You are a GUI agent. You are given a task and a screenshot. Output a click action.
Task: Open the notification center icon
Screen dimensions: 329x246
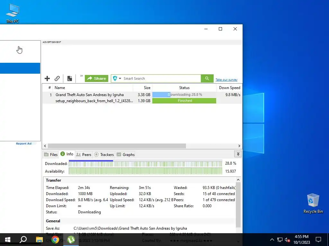click(318, 240)
